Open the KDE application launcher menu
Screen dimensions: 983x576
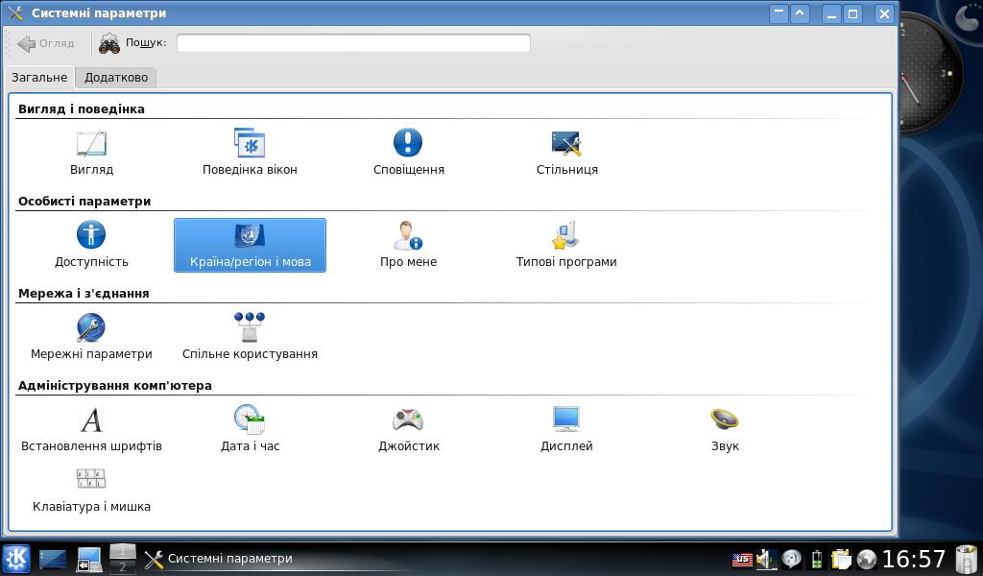point(16,559)
